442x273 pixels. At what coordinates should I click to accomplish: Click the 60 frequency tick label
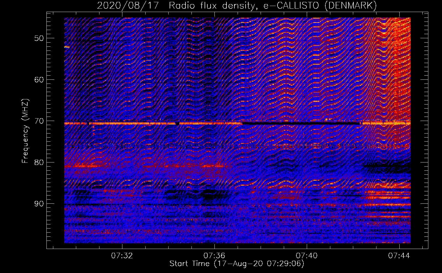39,80
